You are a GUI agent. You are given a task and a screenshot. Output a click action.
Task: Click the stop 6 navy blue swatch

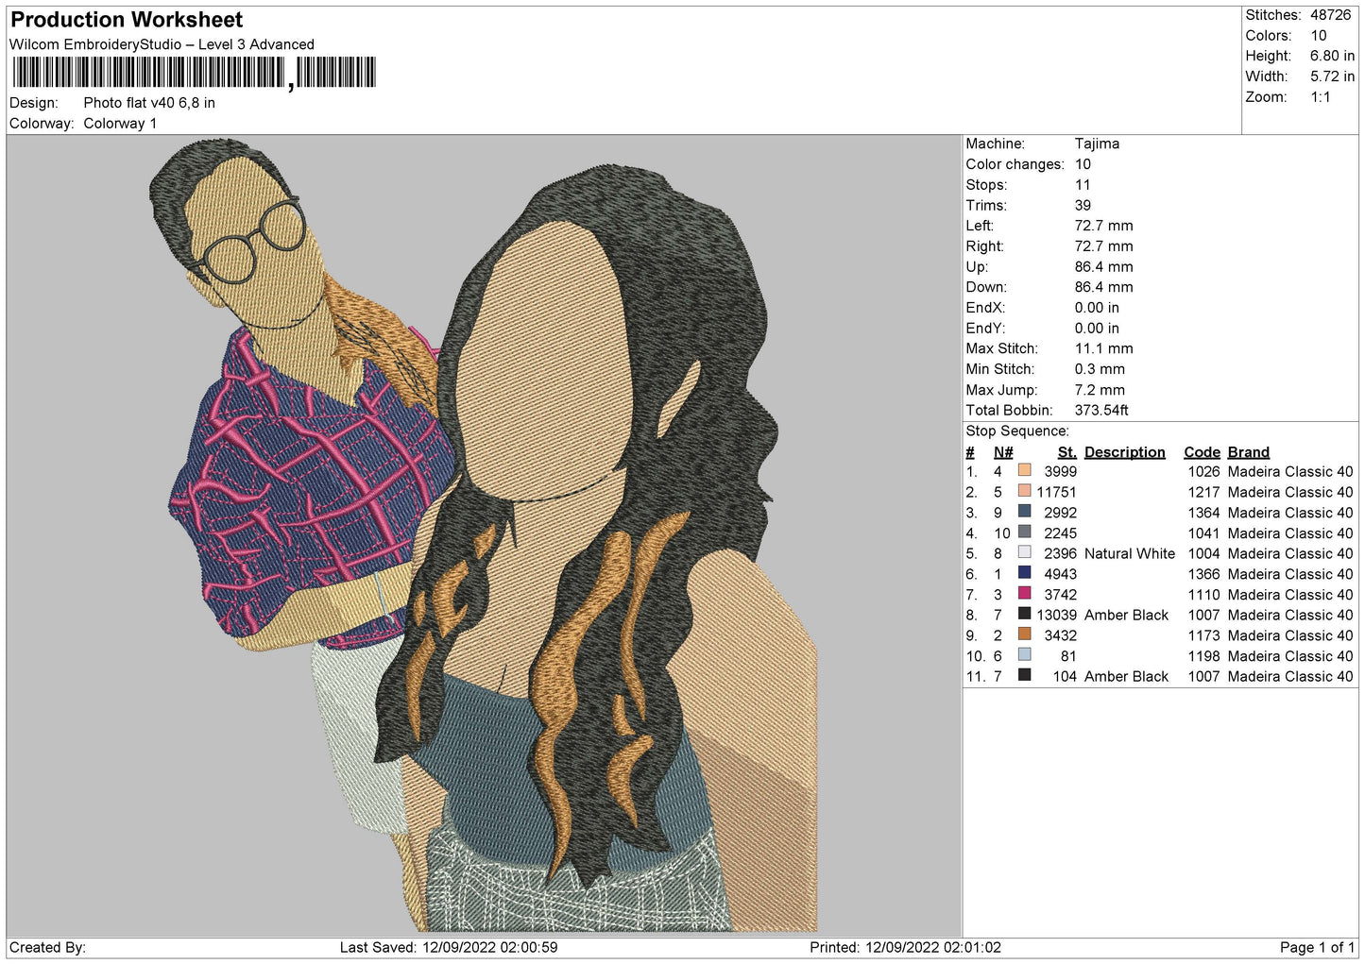pyautogui.click(x=1024, y=573)
